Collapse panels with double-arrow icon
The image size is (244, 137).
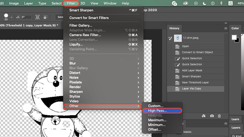226,23
